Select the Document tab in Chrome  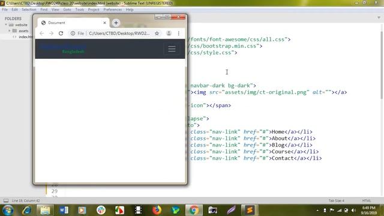(x=73, y=23)
